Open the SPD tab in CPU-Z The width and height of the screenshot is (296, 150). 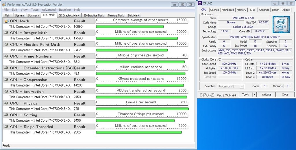coord(253,10)
